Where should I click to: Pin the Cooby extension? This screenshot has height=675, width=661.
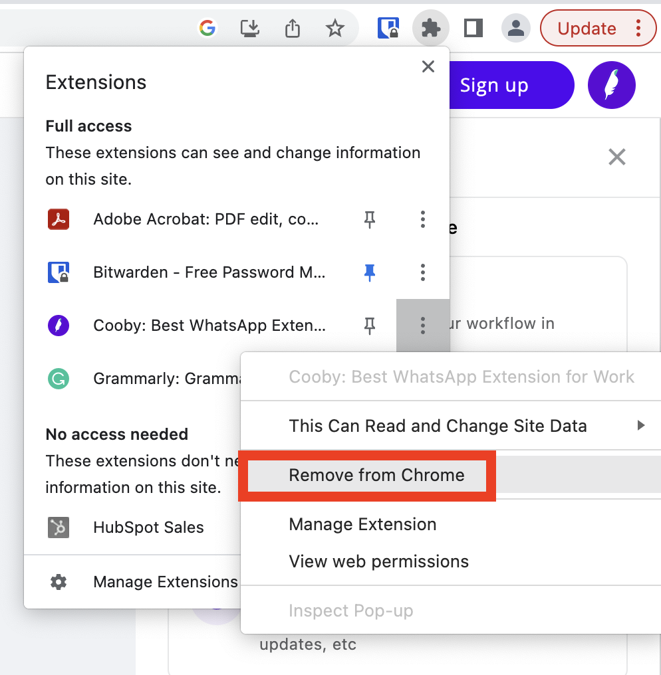pyautogui.click(x=369, y=326)
